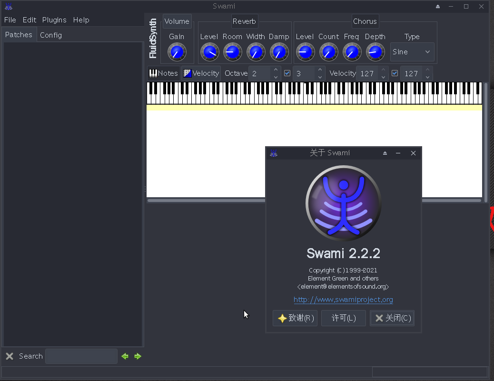Click the Swami logo in About dialog
Screen dimensions: 494x381
[x=344, y=203]
